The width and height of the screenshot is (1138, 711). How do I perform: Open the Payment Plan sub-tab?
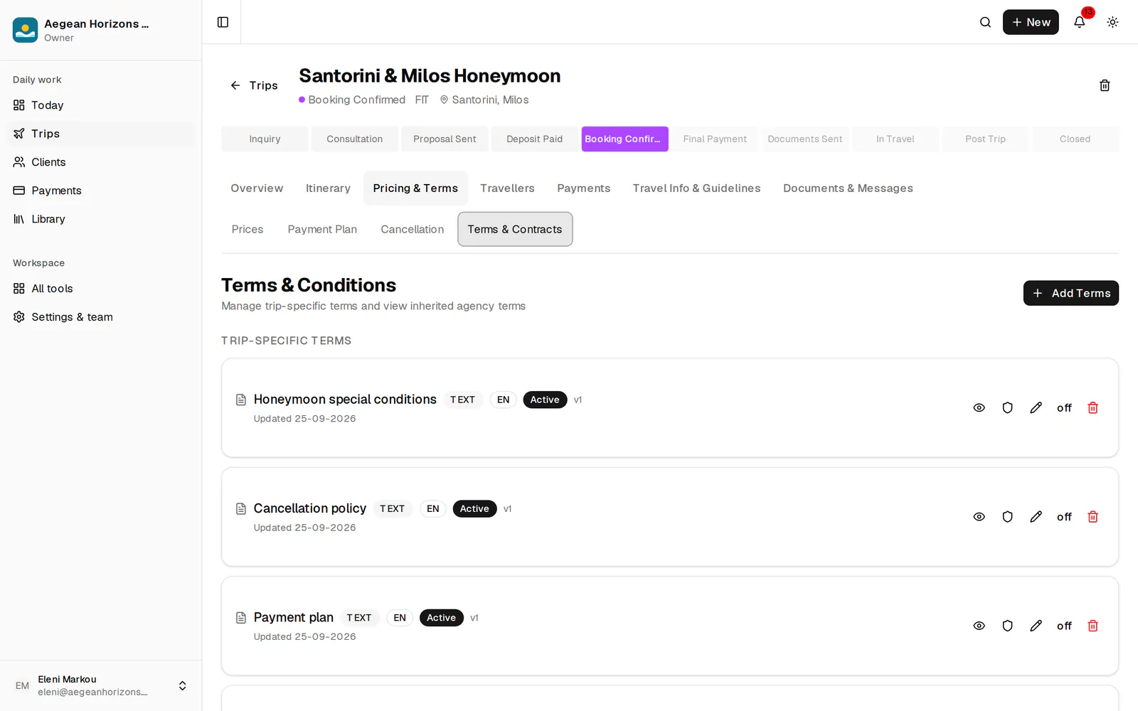click(322, 229)
